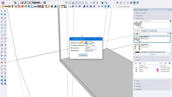
Task: Click the Holes tag pink color swatch
Action: coord(158,70)
